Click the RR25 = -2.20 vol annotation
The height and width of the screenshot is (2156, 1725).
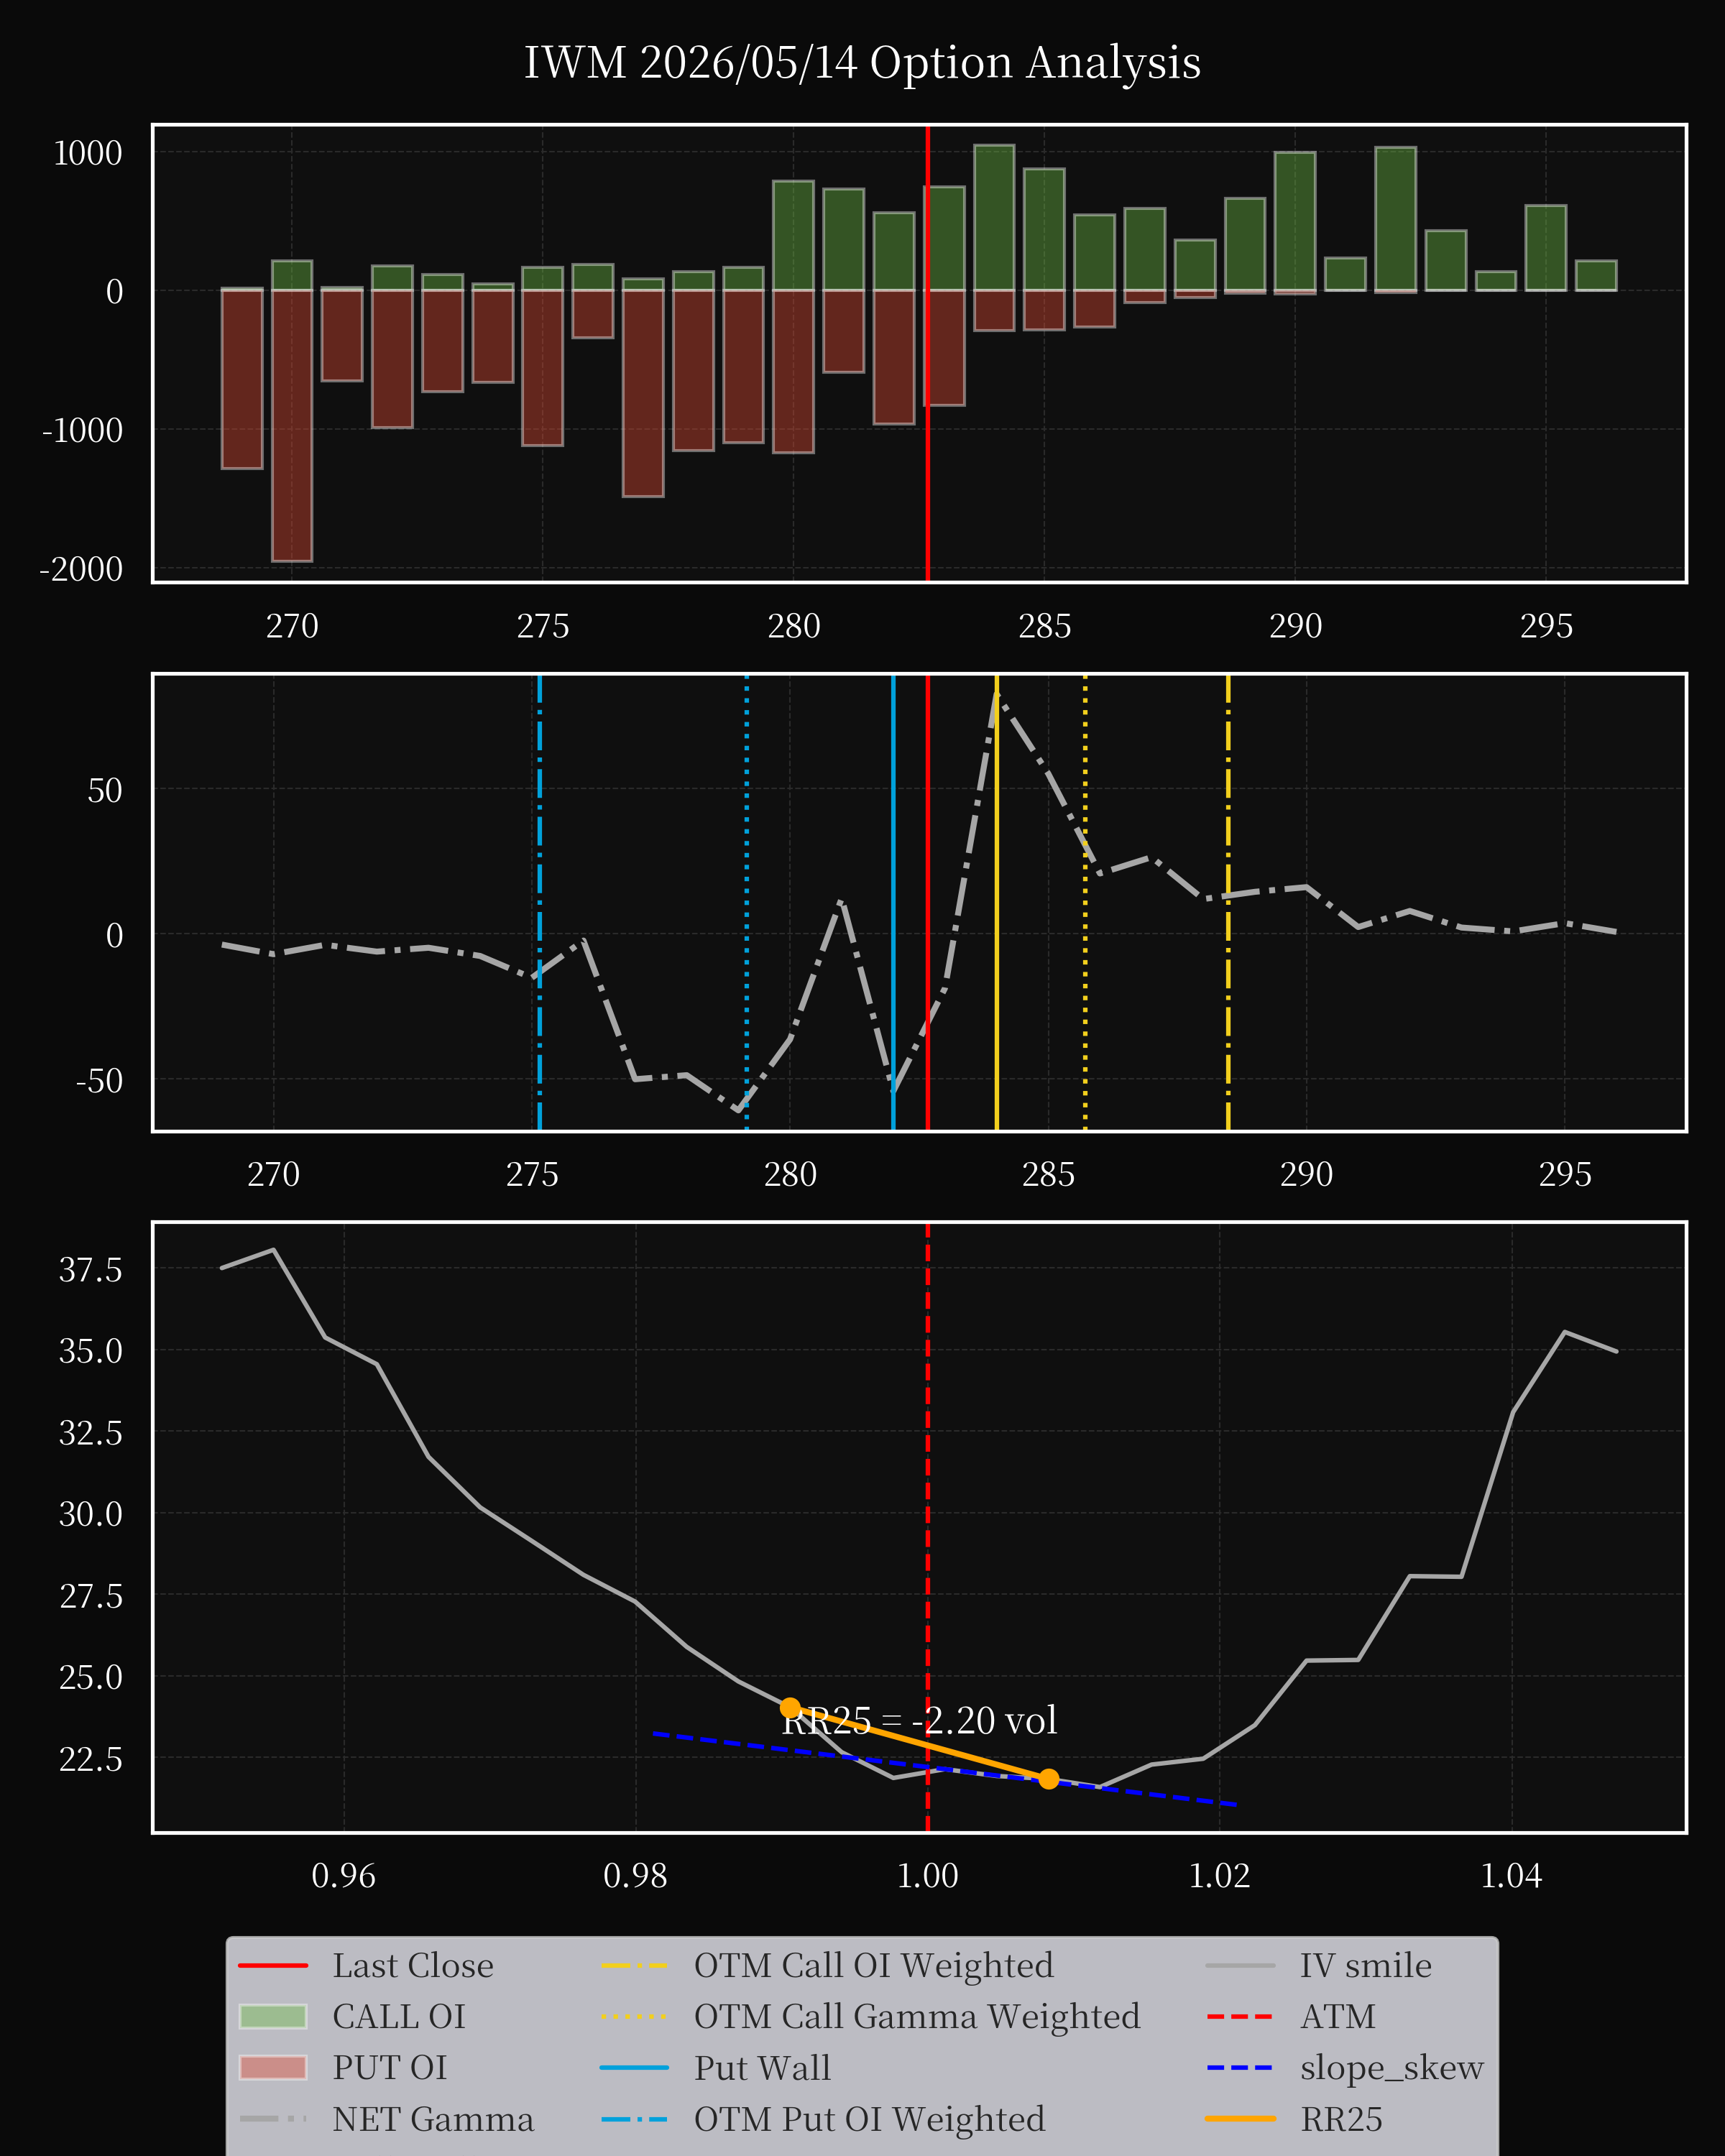(x=919, y=1720)
